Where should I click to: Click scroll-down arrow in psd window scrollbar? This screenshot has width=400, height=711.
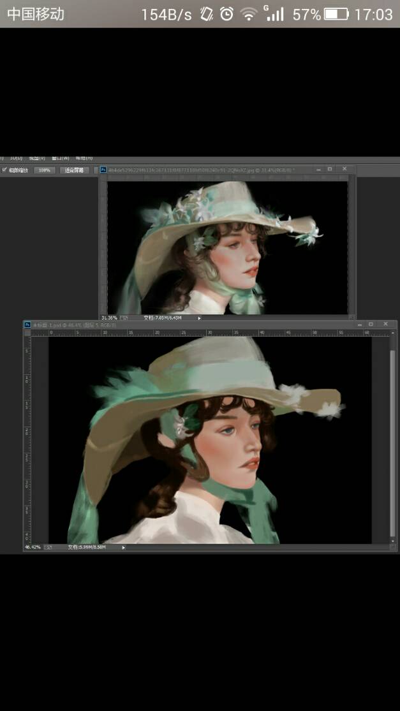click(x=393, y=541)
